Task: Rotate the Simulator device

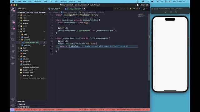Action: click(176, 12)
